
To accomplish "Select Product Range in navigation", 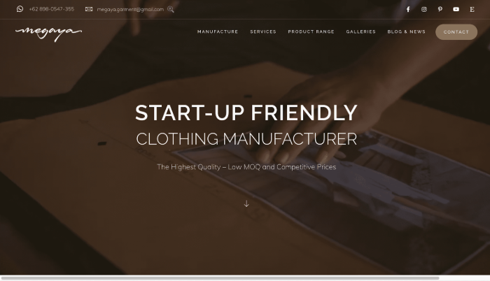I will coord(311,32).
